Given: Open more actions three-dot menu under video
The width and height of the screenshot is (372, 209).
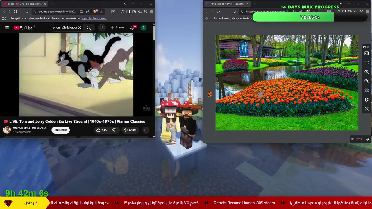Looking at the screenshot, I should pos(146,130).
